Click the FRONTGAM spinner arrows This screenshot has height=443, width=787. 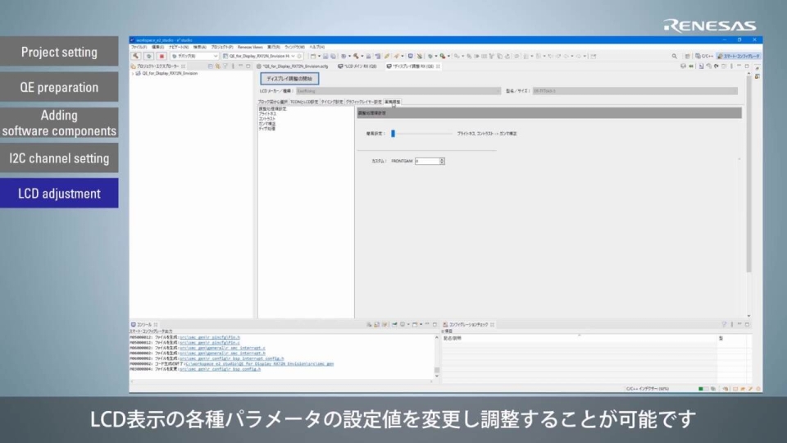443,161
